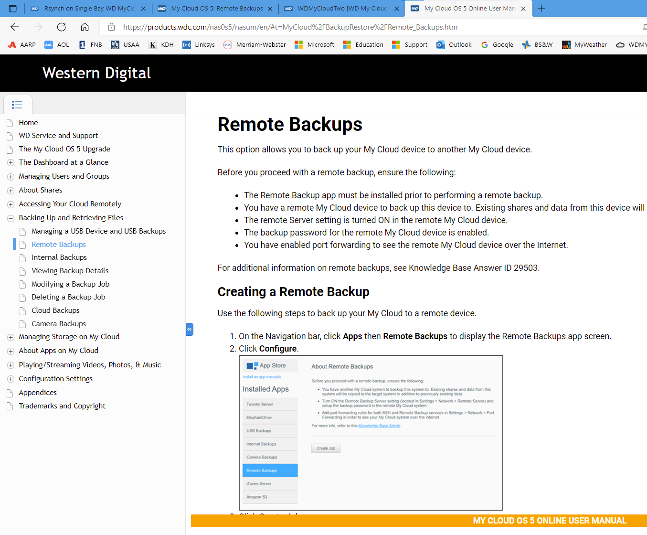Image resolution: width=647 pixels, height=535 pixels.
Task: Expand the About Shares section
Action: click(x=11, y=191)
